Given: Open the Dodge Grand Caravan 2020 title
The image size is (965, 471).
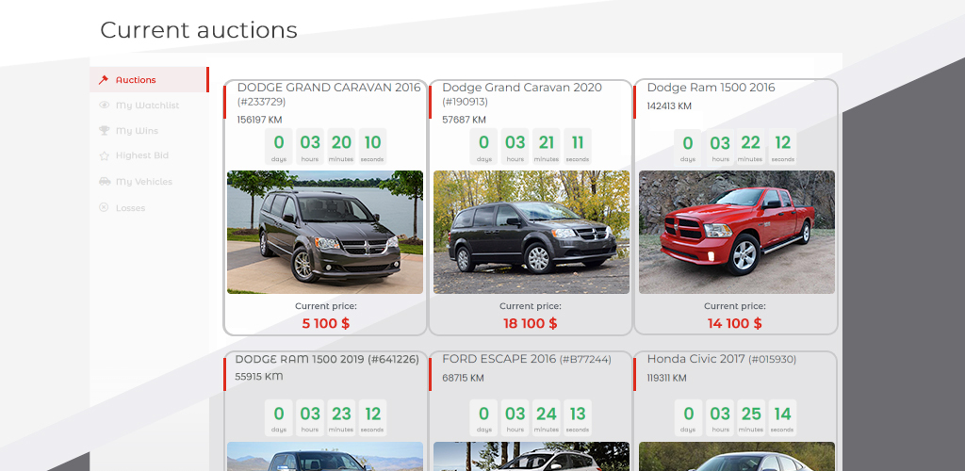Looking at the screenshot, I should (522, 94).
